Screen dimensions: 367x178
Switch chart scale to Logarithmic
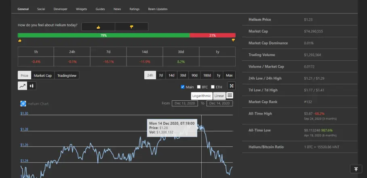(x=202, y=96)
